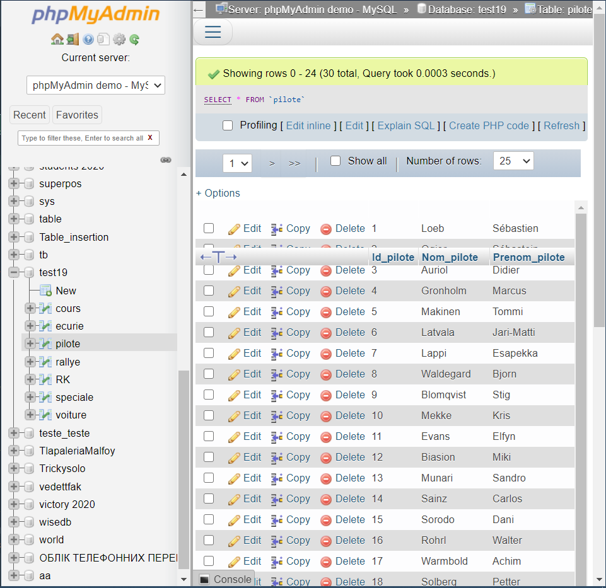The image size is (606, 588).
Task: Check the row 12 Biasion checkbox
Action: pyautogui.click(x=209, y=457)
